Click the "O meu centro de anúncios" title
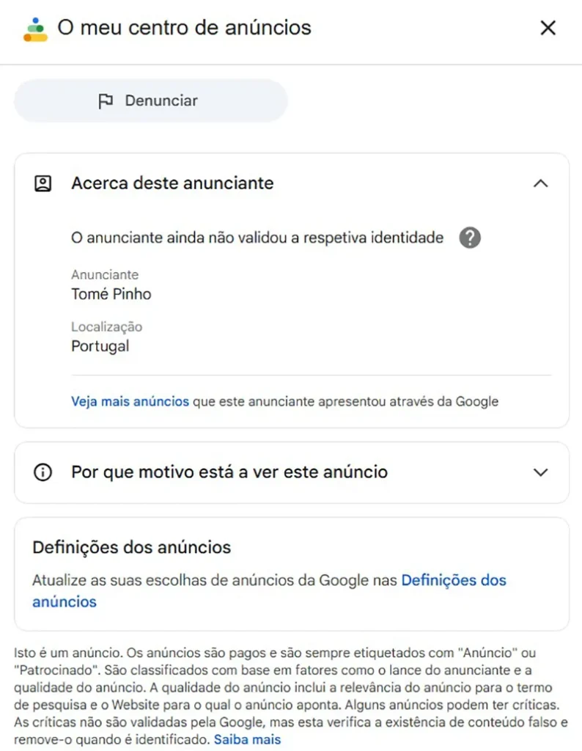 pyautogui.click(x=184, y=29)
